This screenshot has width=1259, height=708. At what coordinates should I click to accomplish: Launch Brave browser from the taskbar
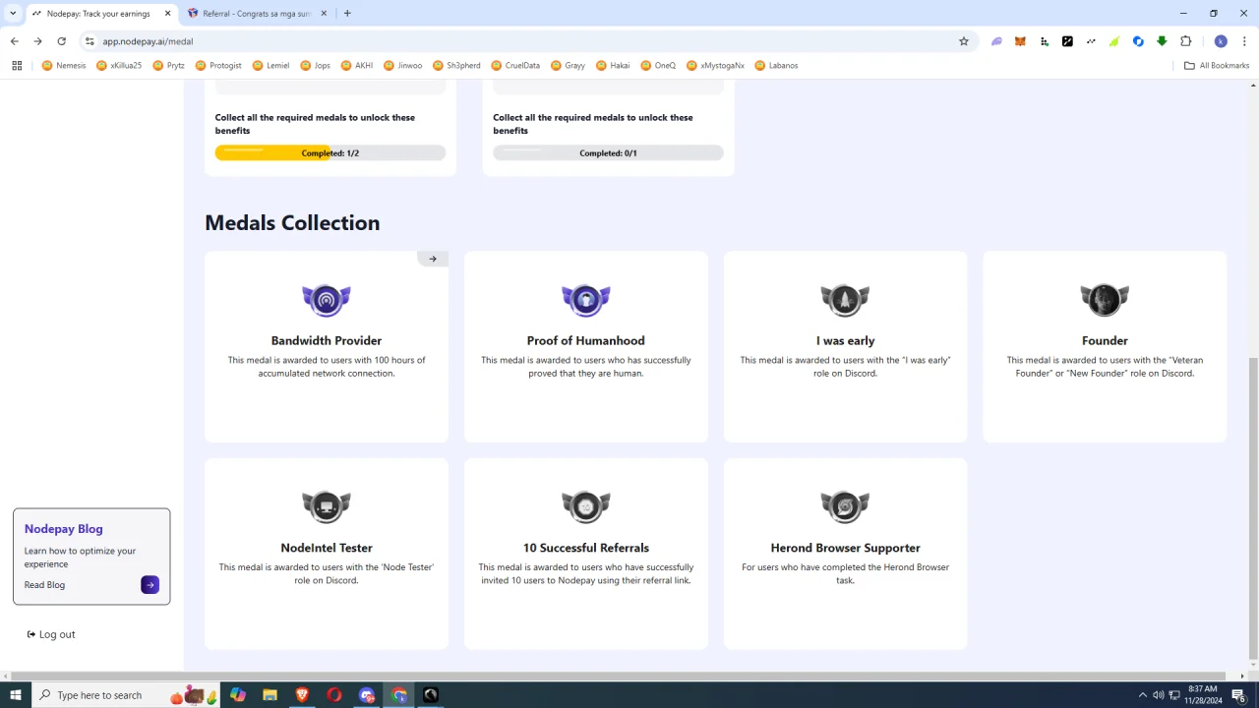point(302,695)
